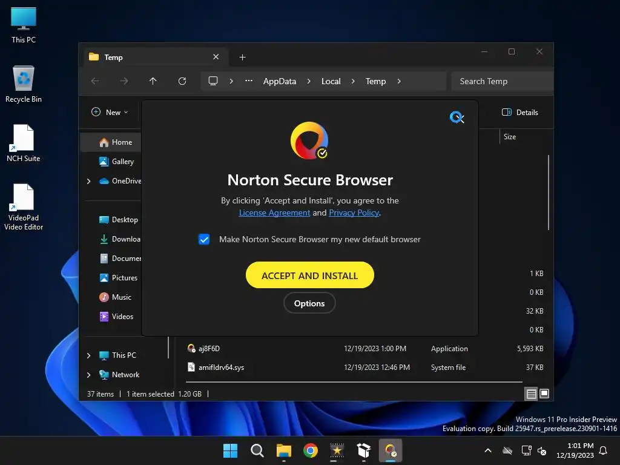Expand the OneDrive tree node
This screenshot has width=620, height=465.
(88, 180)
